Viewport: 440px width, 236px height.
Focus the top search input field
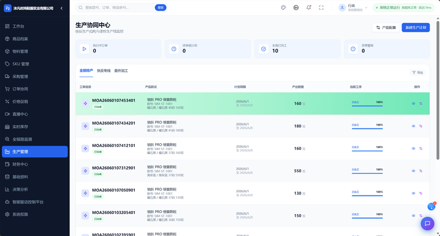(119, 8)
